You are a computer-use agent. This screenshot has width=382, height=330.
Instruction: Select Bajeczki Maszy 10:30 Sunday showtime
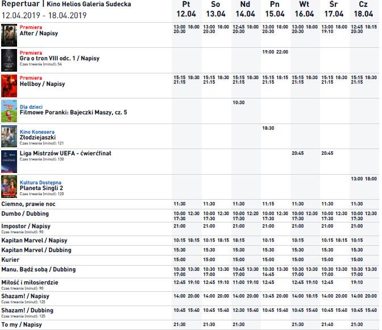tap(239, 102)
